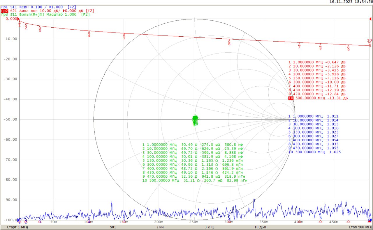This screenshot has height=230, width=373.
Task: Click red marker row 470.00000 МГц -12.84 дБ
Action: 317,94
